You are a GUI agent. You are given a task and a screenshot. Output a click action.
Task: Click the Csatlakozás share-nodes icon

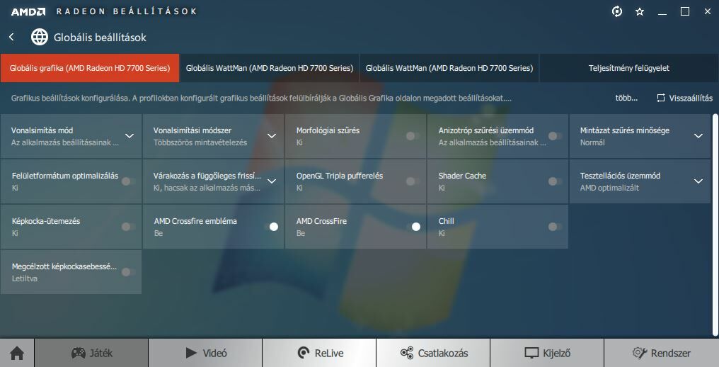[x=407, y=353]
